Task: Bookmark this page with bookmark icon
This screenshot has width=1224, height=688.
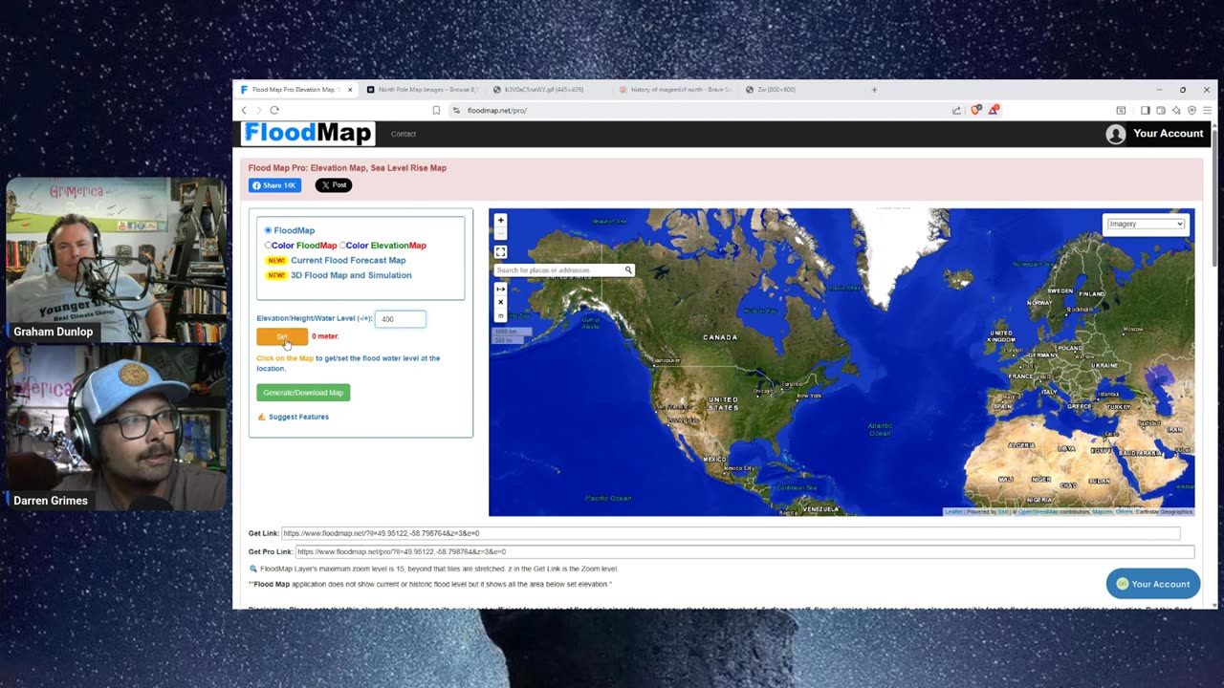Action: click(x=436, y=110)
